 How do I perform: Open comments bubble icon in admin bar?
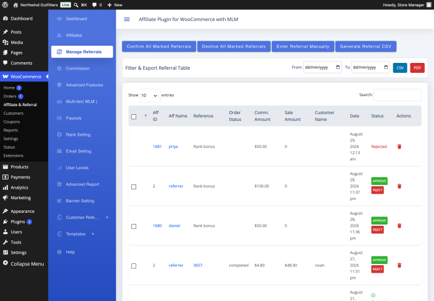coord(94,5)
